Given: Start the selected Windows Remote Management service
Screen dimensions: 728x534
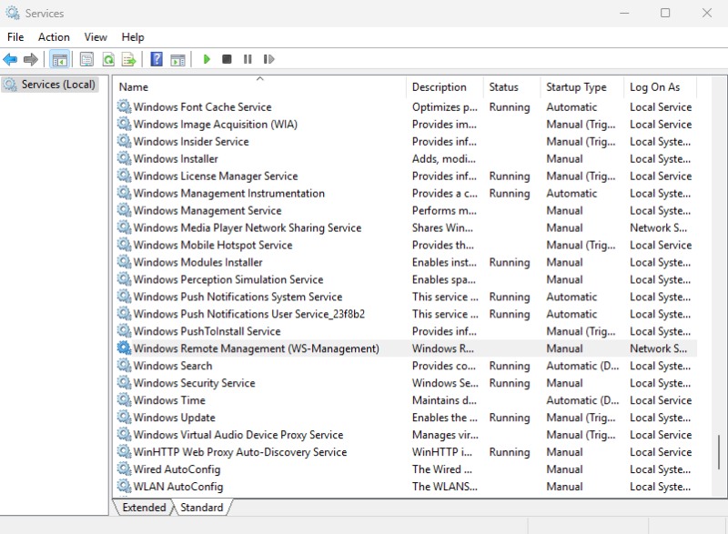Looking at the screenshot, I should click(x=206, y=59).
